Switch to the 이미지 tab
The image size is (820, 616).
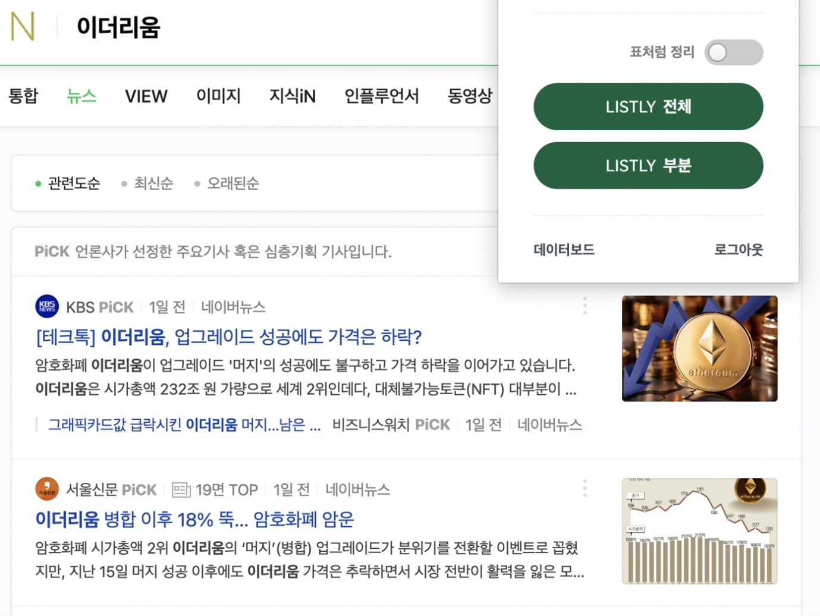point(218,96)
